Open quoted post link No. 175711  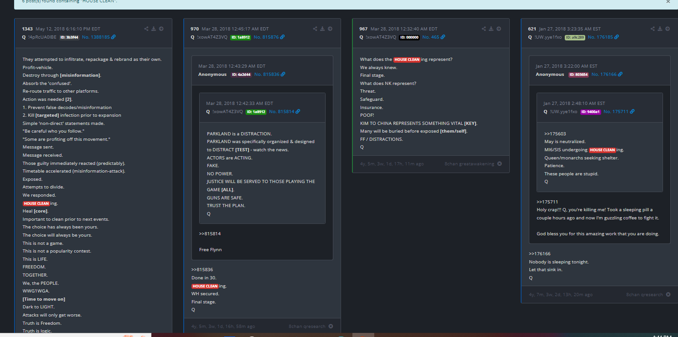tap(619, 111)
